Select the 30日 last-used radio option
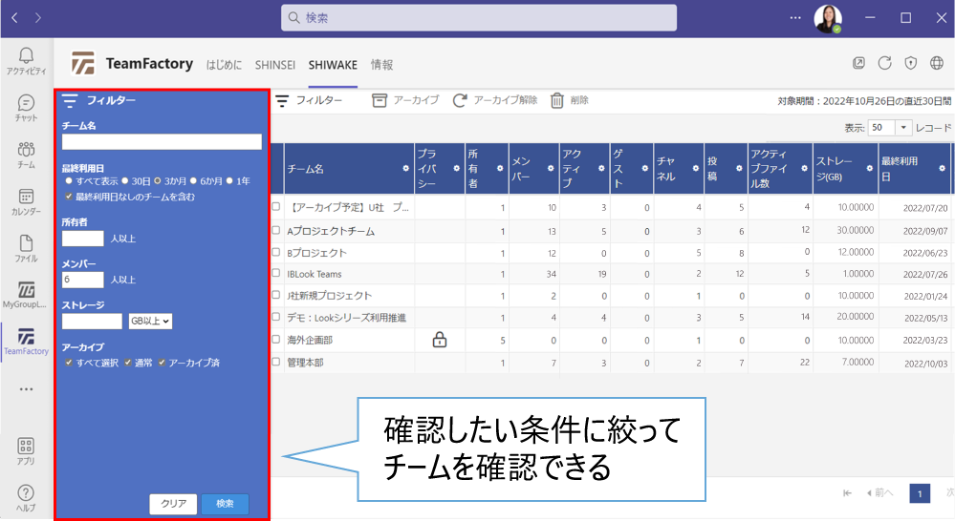The width and height of the screenshot is (955, 521). coord(123,180)
